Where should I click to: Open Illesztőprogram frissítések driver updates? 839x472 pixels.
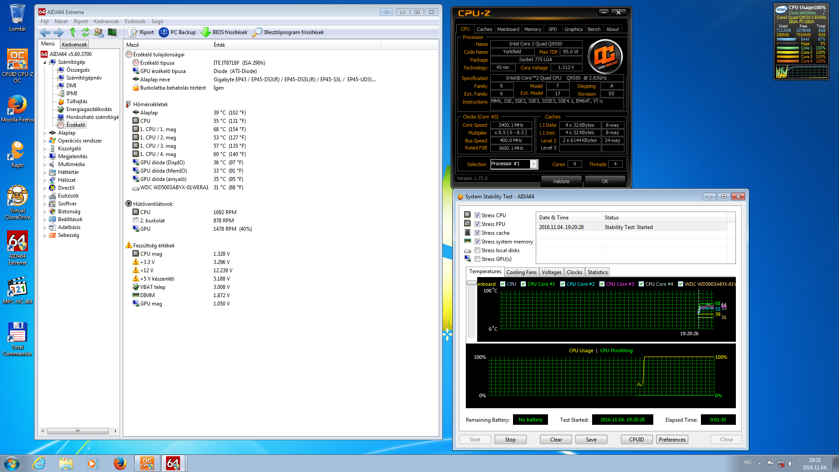click(288, 32)
